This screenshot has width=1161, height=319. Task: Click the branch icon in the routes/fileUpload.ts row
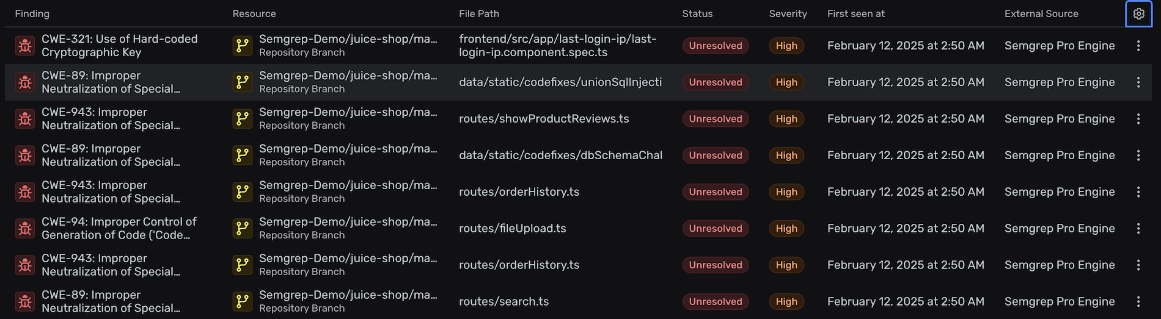tap(243, 229)
